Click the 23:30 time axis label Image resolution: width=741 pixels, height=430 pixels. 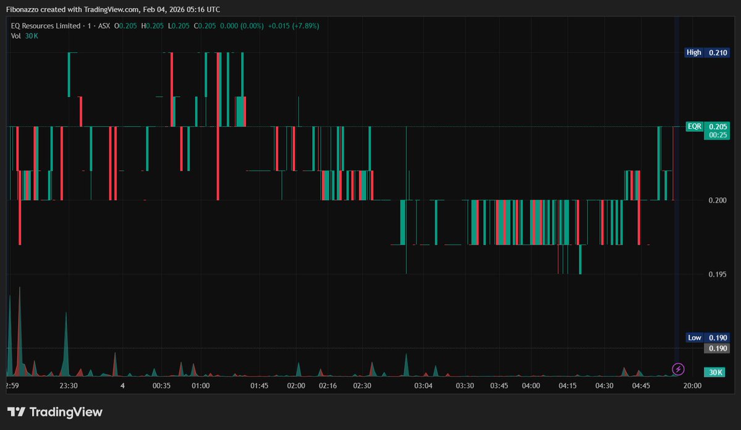tap(69, 386)
